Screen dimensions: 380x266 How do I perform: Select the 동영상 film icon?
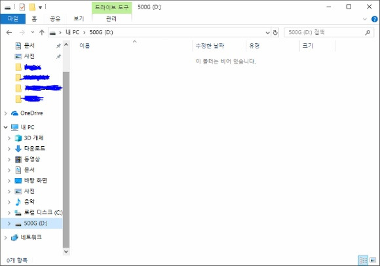point(18,159)
